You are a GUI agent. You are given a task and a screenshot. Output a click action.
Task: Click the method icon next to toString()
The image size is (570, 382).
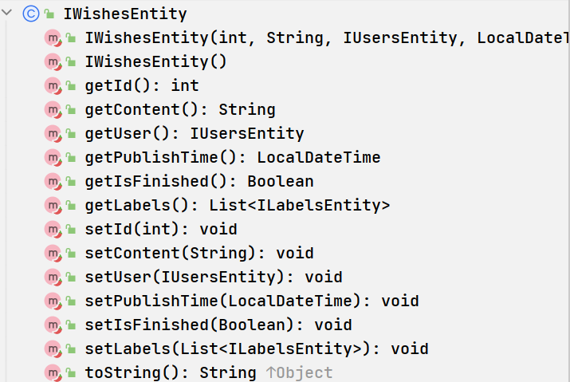pos(53,373)
